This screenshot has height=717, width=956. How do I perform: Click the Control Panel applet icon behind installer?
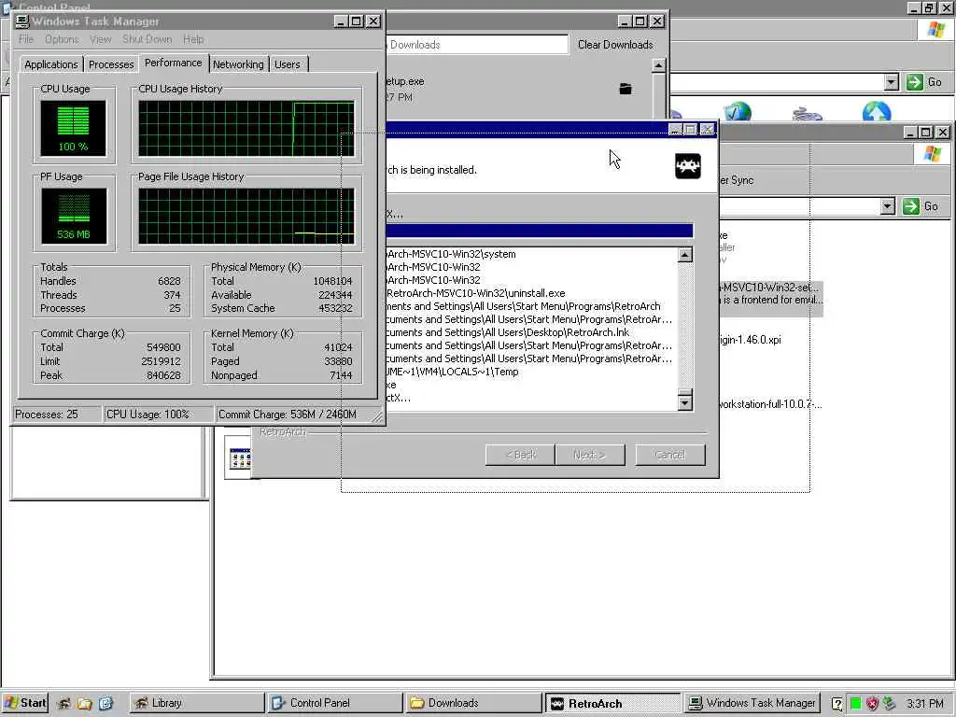pyautogui.click(x=239, y=457)
